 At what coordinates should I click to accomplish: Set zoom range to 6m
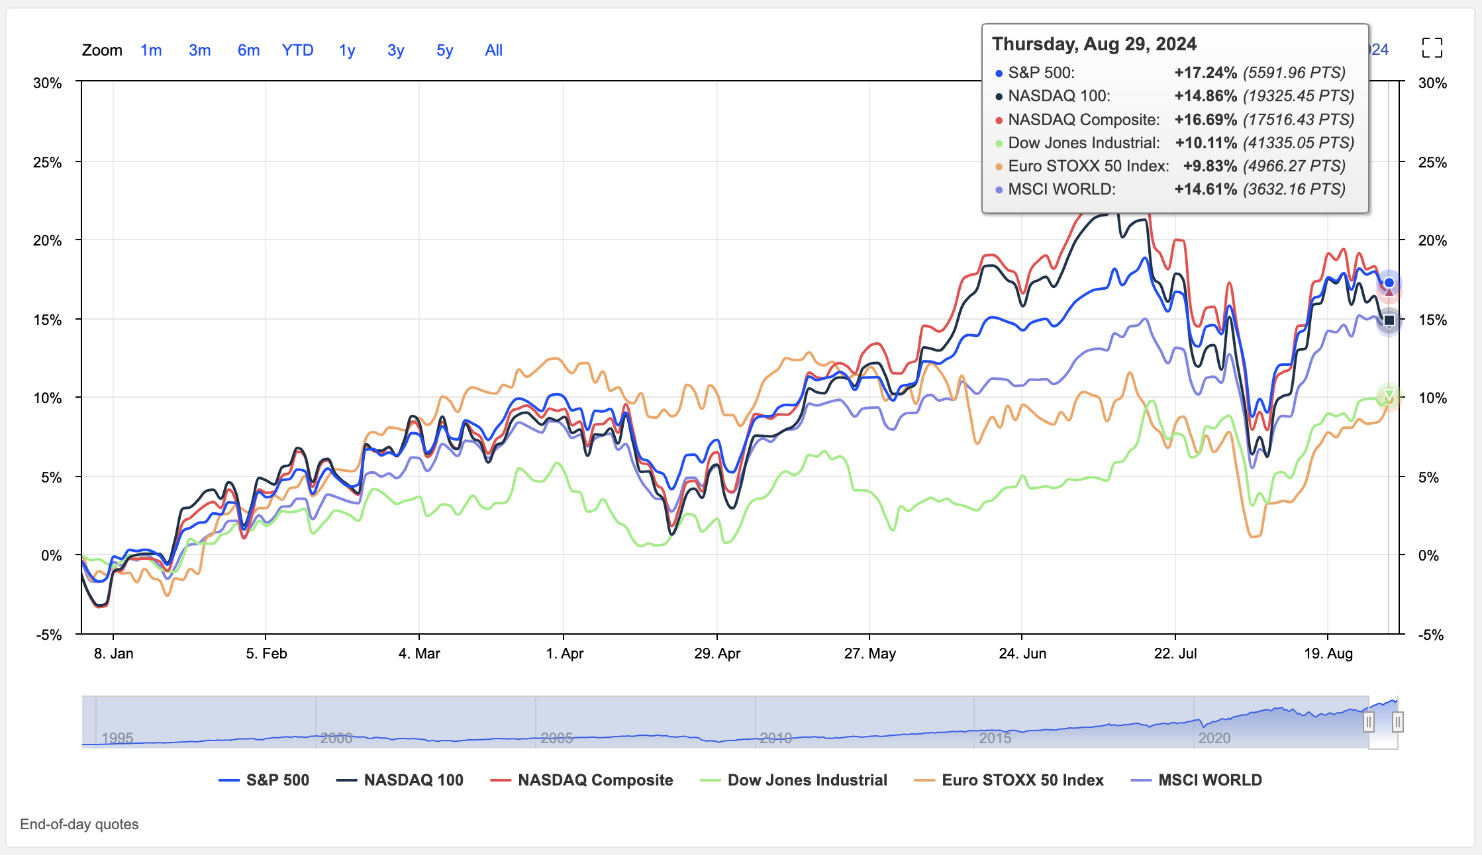(x=248, y=50)
